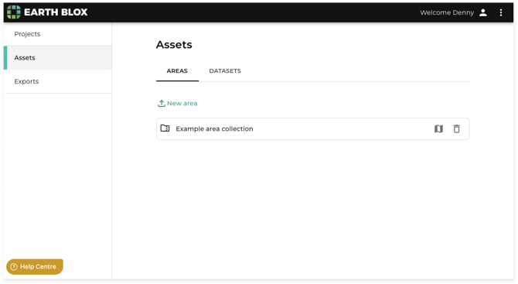Click the New area link
Screen dimensions: 518x284
pyautogui.click(x=177, y=104)
